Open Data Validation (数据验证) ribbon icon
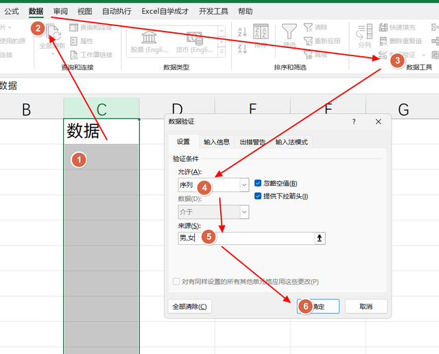The height and width of the screenshot is (354, 439). point(383,55)
